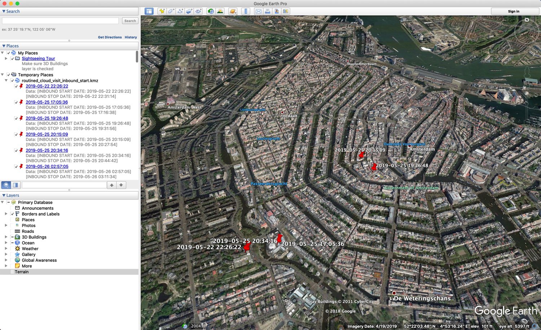Open the planet switcher dropdown
Screen dimensions: 541x330
pyautogui.click(x=233, y=11)
